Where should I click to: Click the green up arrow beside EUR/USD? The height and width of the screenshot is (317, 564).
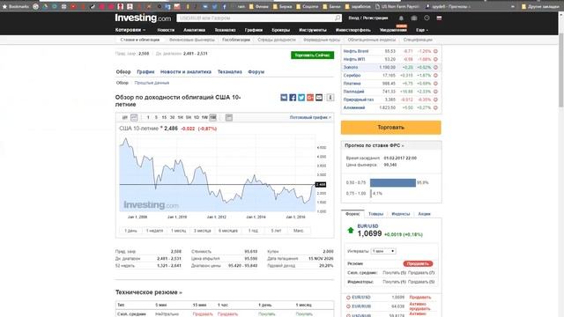[351, 231]
